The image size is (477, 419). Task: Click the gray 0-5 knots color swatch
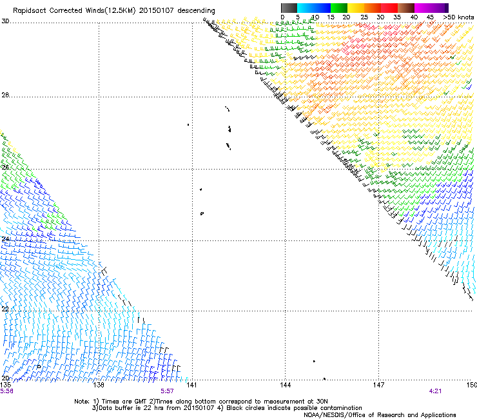tap(289, 8)
